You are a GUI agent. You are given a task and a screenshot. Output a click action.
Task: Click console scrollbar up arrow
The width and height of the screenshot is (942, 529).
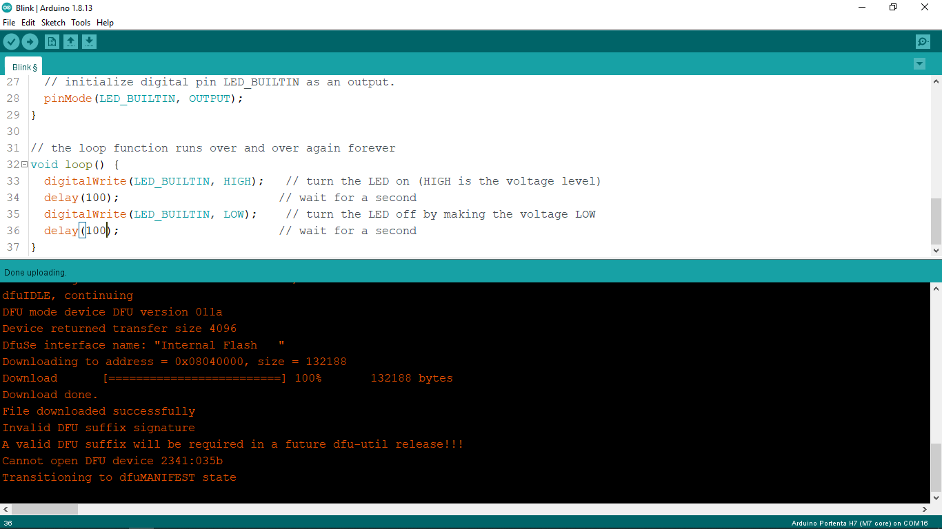coord(936,289)
